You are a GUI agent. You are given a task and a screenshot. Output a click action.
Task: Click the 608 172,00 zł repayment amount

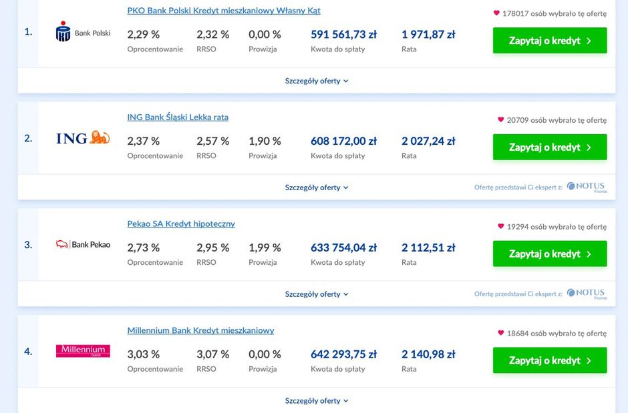(x=343, y=141)
